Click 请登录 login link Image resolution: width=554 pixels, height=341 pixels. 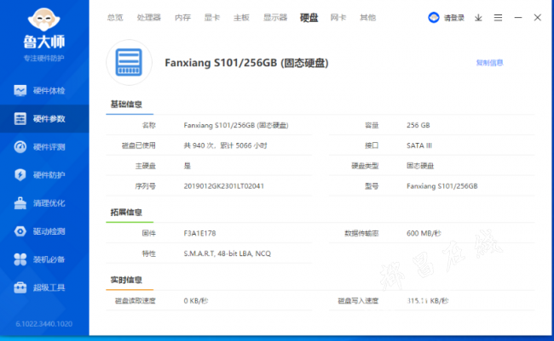(454, 18)
